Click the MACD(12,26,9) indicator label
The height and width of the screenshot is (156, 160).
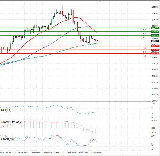[x=12, y=122]
